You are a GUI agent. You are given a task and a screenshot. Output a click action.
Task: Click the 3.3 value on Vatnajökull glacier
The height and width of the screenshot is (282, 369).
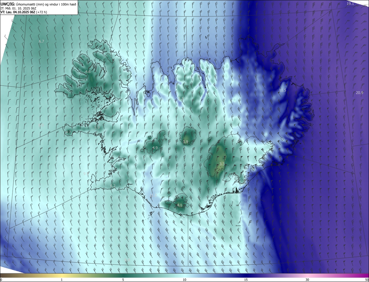[222, 164]
